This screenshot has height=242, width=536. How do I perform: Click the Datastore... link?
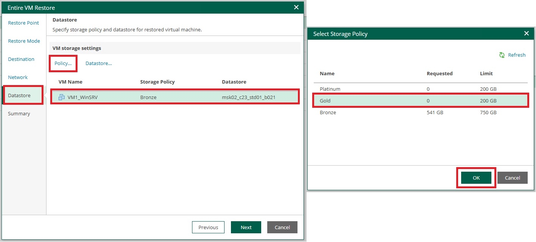click(99, 63)
